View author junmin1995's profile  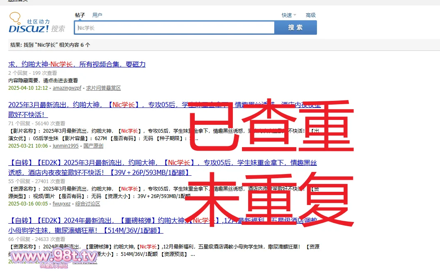(65, 146)
